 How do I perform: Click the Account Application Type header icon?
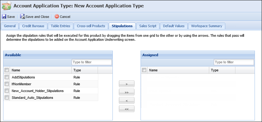click(x=6, y=6)
